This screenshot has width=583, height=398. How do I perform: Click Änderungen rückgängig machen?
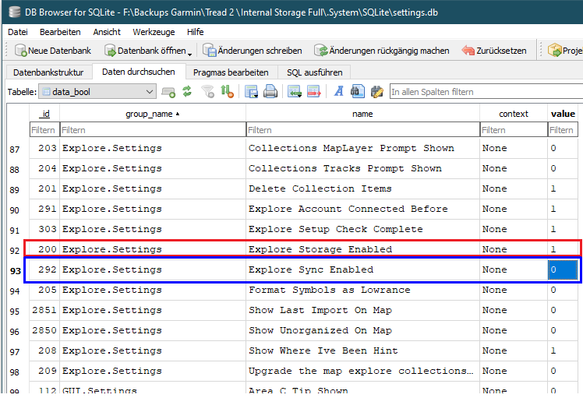click(x=381, y=51)
